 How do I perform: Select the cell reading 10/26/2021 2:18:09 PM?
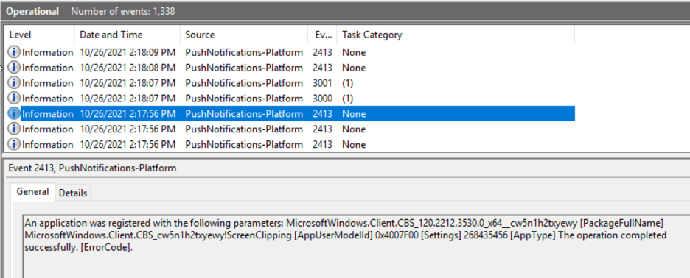pyautogui.click(x=128, y=53)
